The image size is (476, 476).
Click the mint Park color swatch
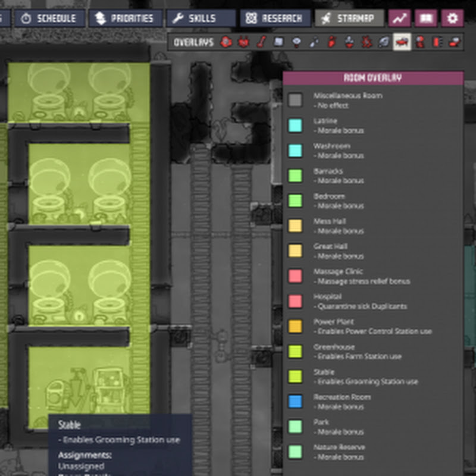295,427
